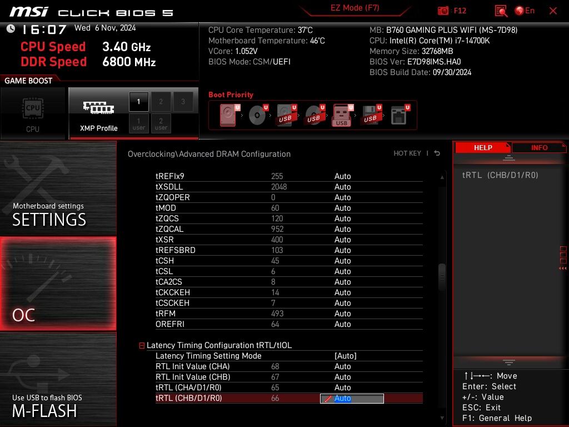This screenshot has height=427, width=569.
Task: Close the BIOS with the red X
Action: click(x=553, y=11)
